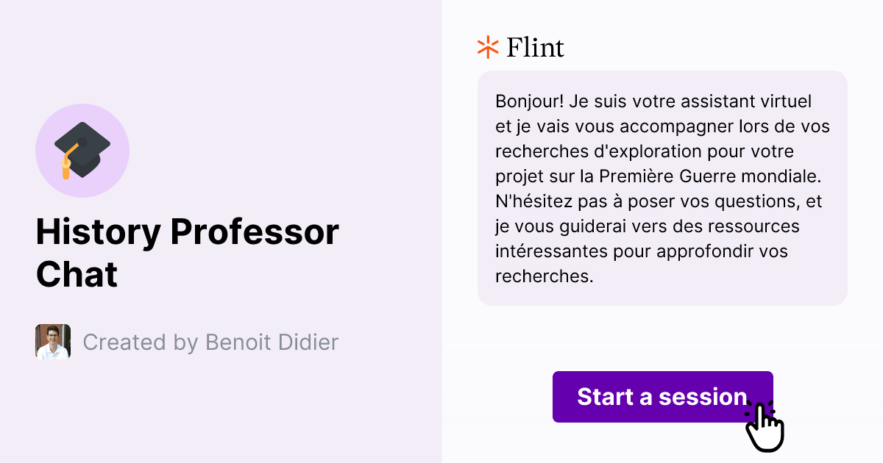Click the phrase Première Guerre mondiale in message
883x463 pixels.
coord(710,176)
